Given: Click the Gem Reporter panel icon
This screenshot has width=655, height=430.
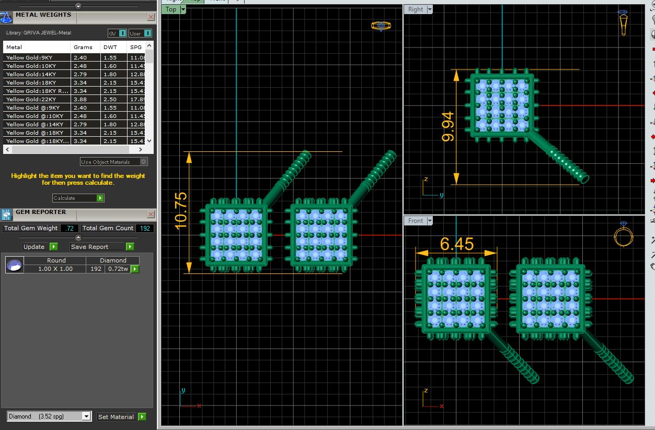Looking at the screenshot, I should (6, 214).
